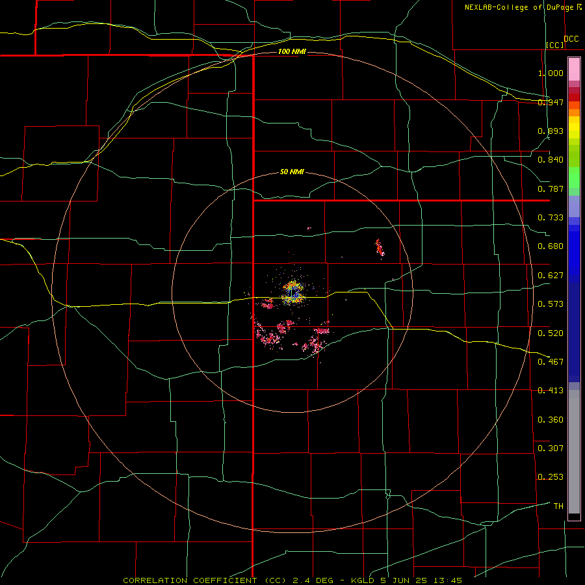The height and width of the screenshot is (585, 585).
Task: Click the 50 NMI range ring label
Action: [292, 172]
